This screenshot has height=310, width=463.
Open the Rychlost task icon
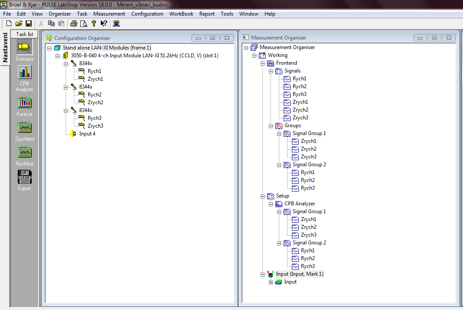pos(24,152)
